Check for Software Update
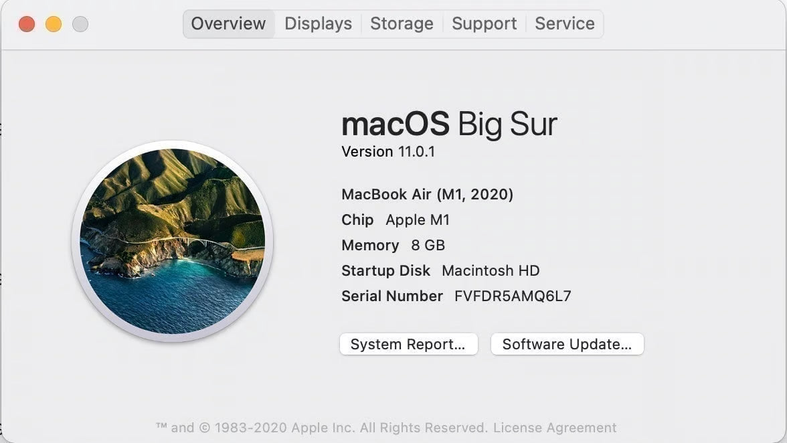The width and height of the screenshot is (787, 443). [x=567, y=344]
